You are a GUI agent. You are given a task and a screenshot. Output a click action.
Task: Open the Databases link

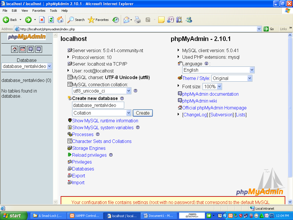[83, 169]
